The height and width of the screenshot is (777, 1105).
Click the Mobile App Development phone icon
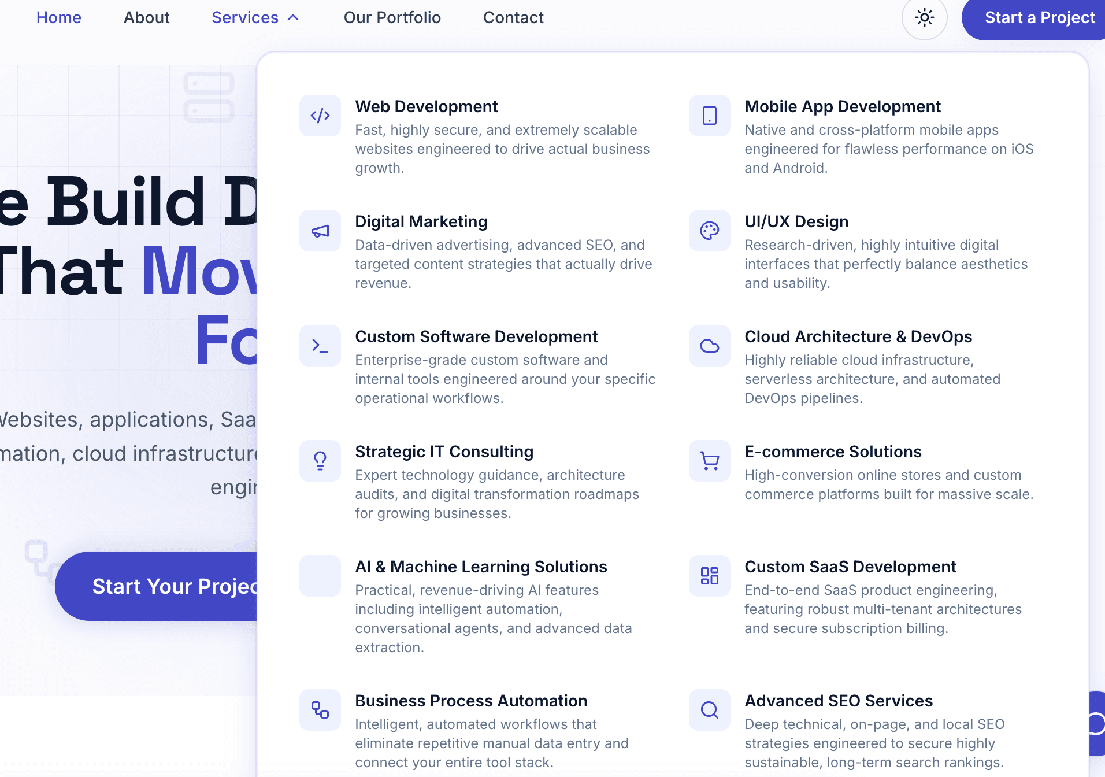710,116
